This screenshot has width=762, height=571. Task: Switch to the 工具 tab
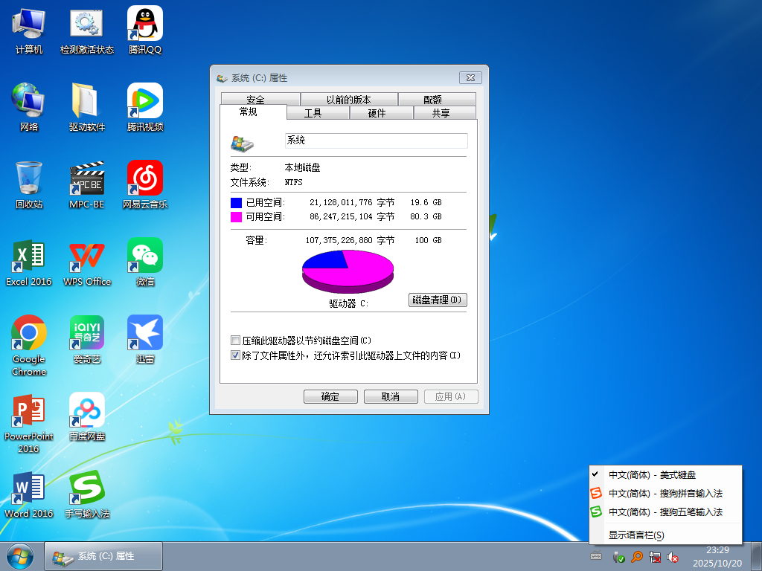(313, 113)
